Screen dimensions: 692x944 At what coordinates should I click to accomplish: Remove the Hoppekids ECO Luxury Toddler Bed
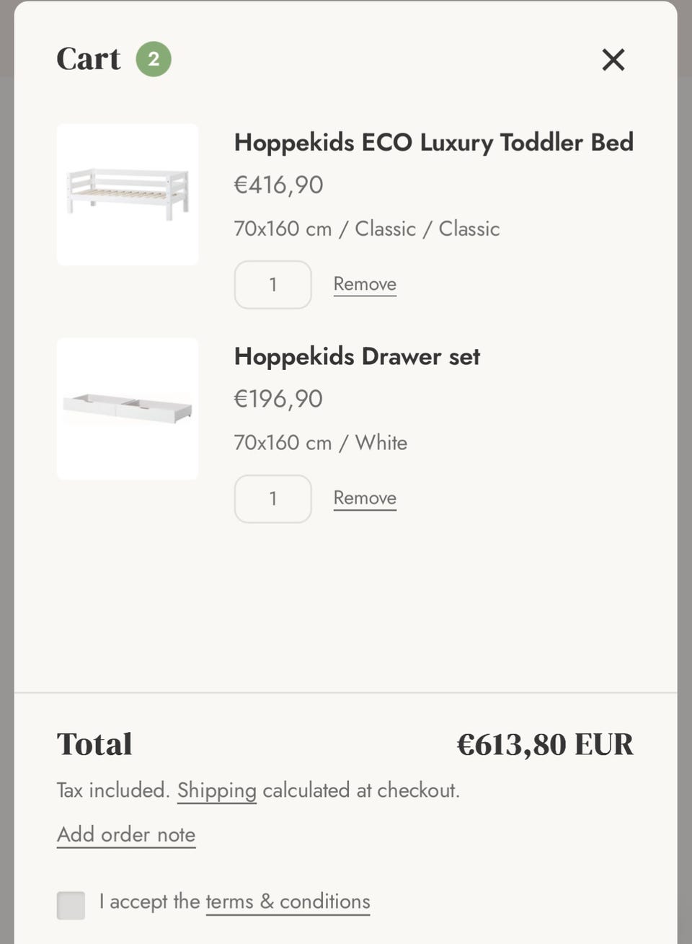(365, 284)
